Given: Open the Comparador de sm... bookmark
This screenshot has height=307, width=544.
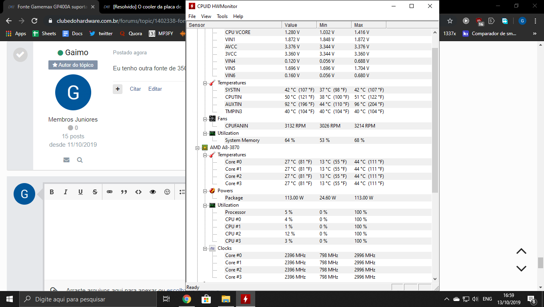Looking at the screenshot, I should (490, 34).
